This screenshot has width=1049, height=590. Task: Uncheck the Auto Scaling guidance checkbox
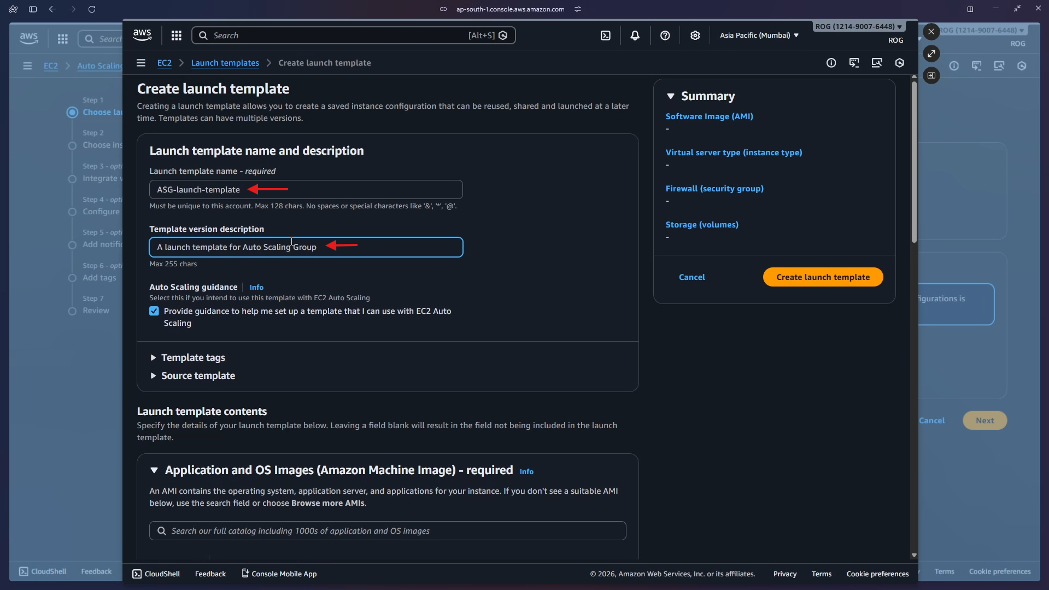154,311
